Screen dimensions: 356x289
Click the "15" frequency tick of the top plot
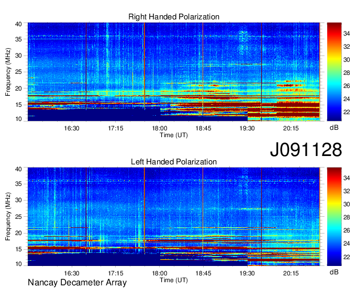[x=18, y=105]
